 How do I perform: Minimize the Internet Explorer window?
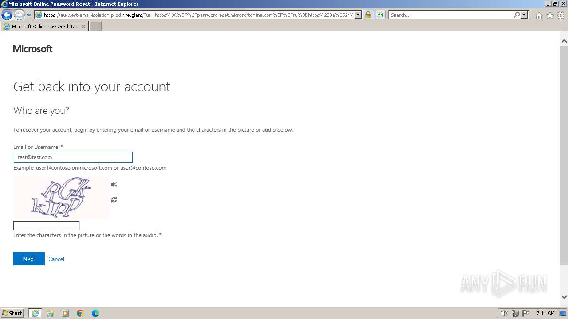pos(548,4)
